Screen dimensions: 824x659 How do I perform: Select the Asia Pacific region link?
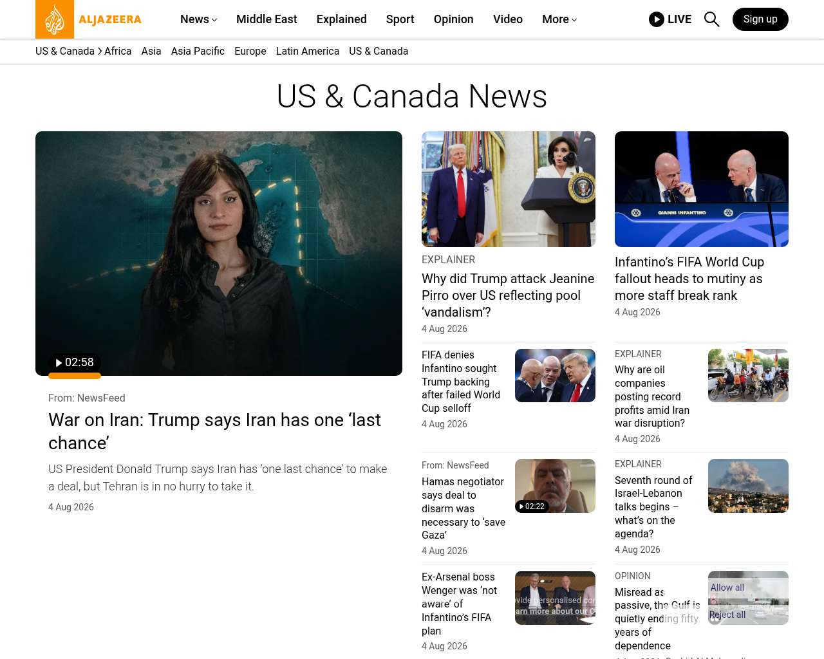pyautogui.click(x=198, y=51)
